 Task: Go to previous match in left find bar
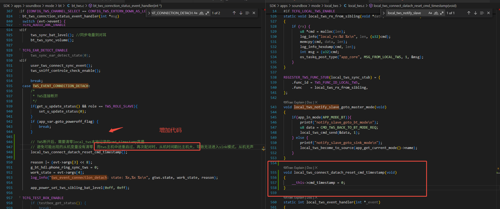pos(234,13)
